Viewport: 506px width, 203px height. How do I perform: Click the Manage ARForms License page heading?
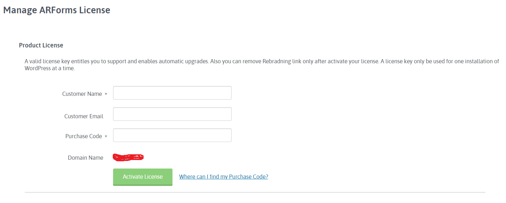point(57,10)
